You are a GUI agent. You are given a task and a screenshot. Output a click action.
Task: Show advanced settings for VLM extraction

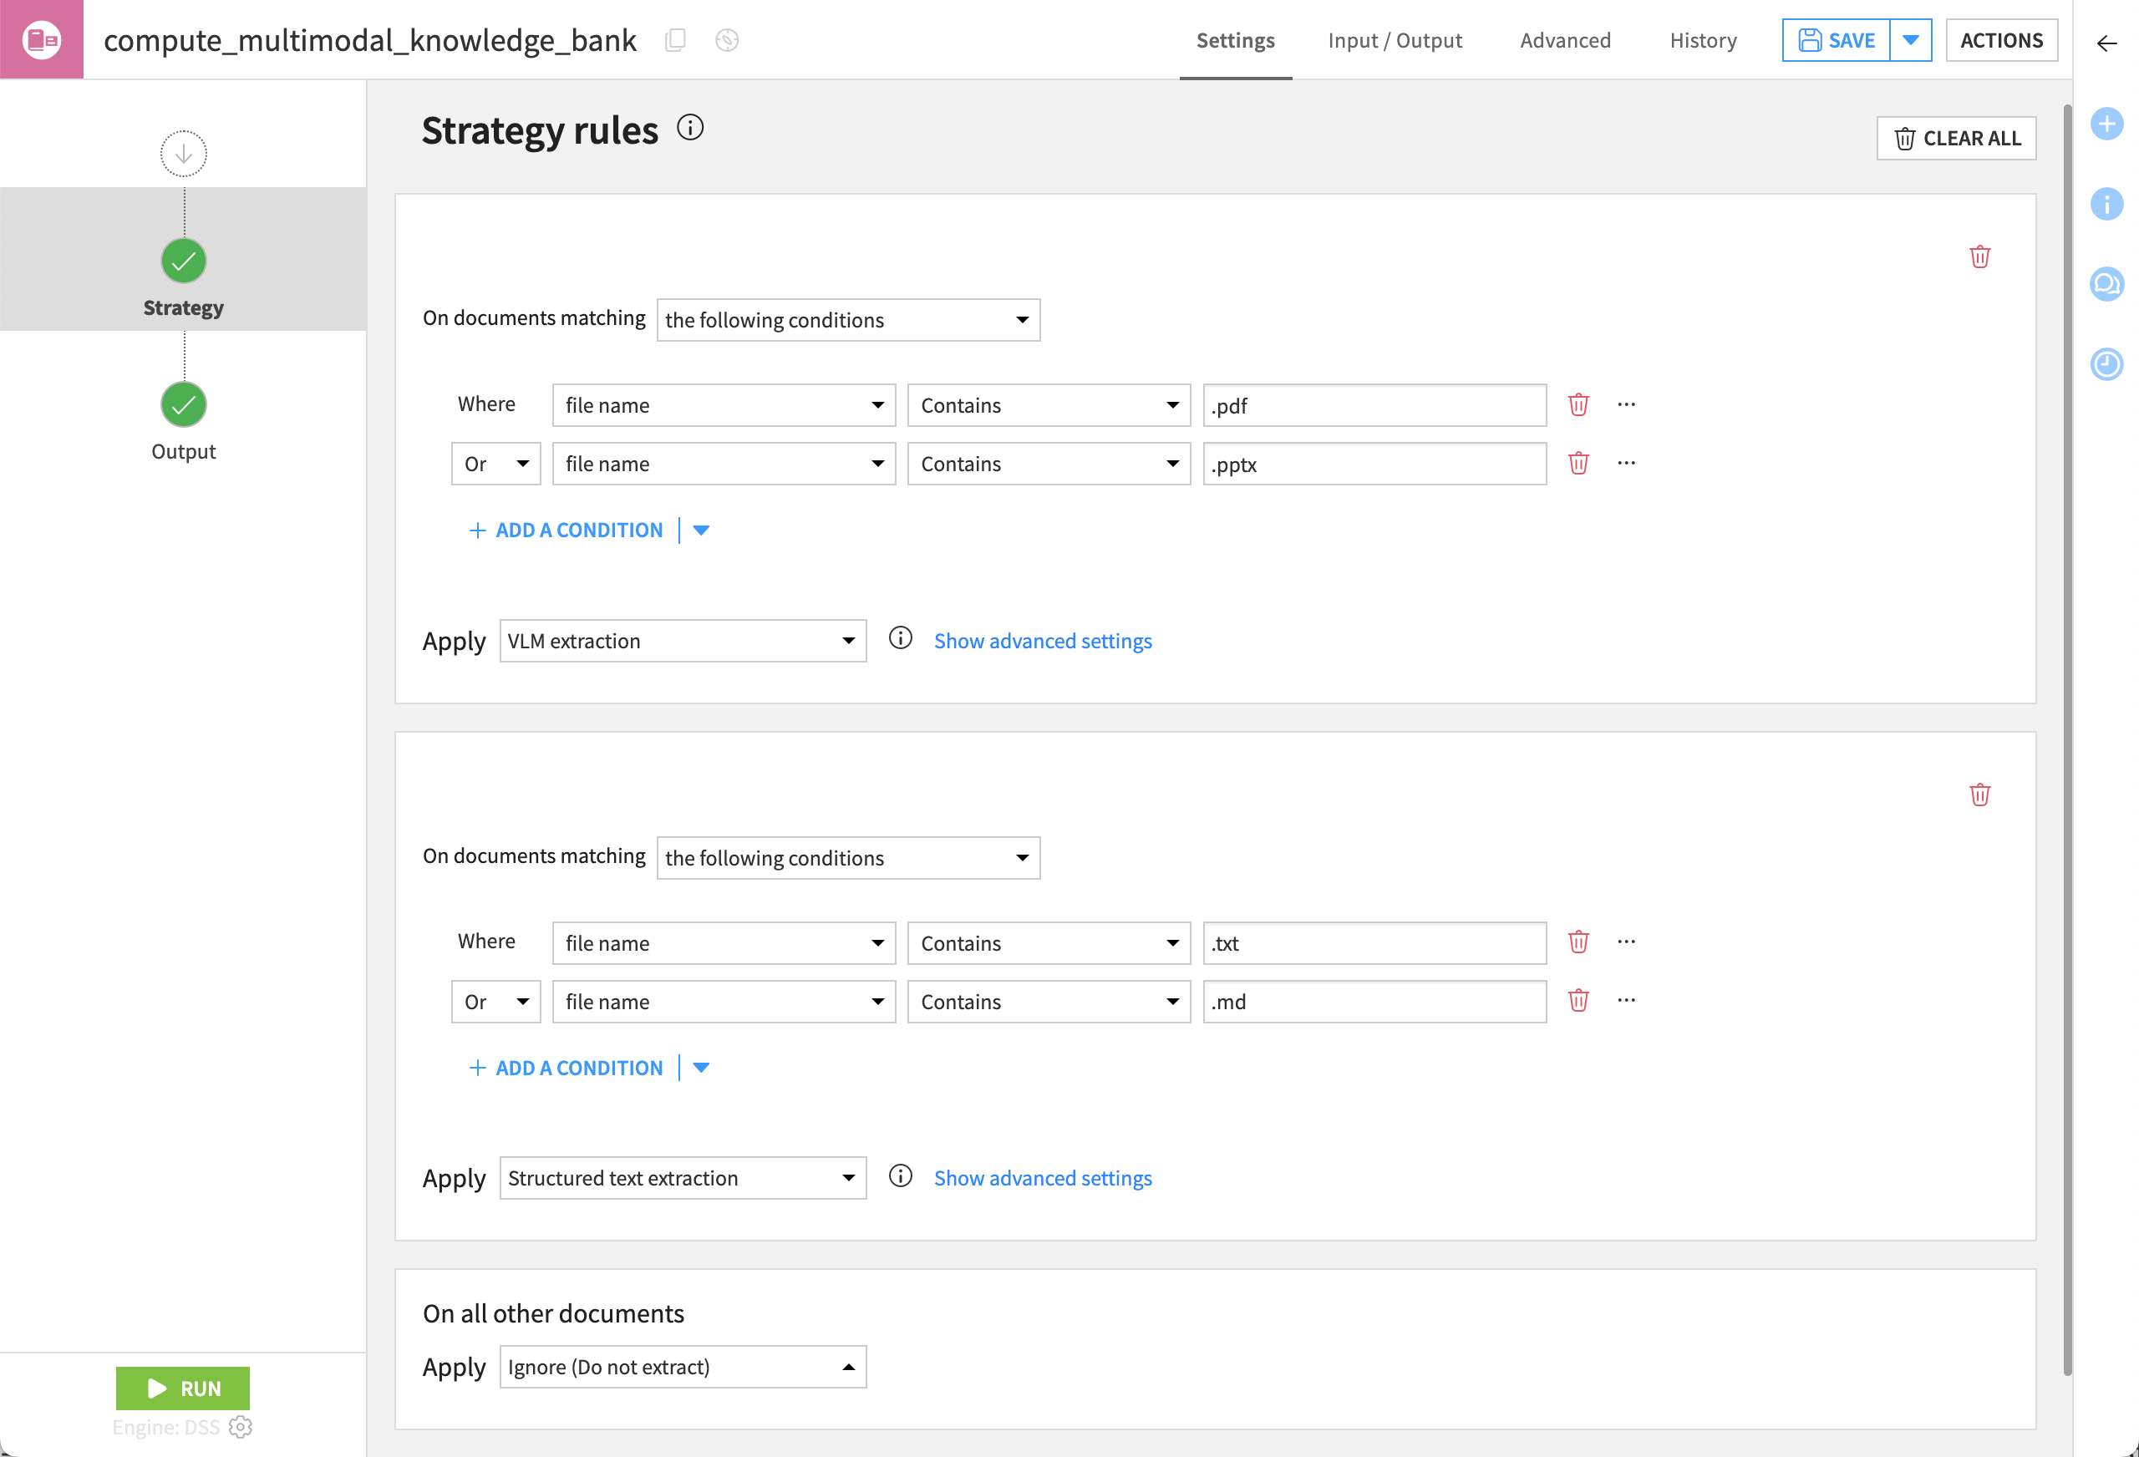click(1043, 641)
